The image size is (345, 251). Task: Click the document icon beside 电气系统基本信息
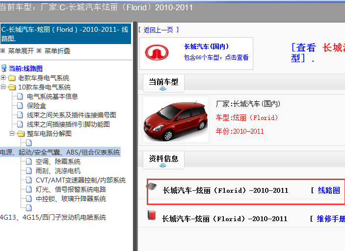(x=20, y=96)
